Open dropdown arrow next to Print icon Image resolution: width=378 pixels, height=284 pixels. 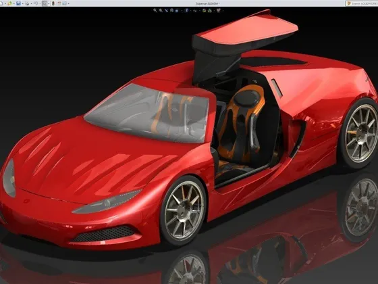(x=31, y=3)
